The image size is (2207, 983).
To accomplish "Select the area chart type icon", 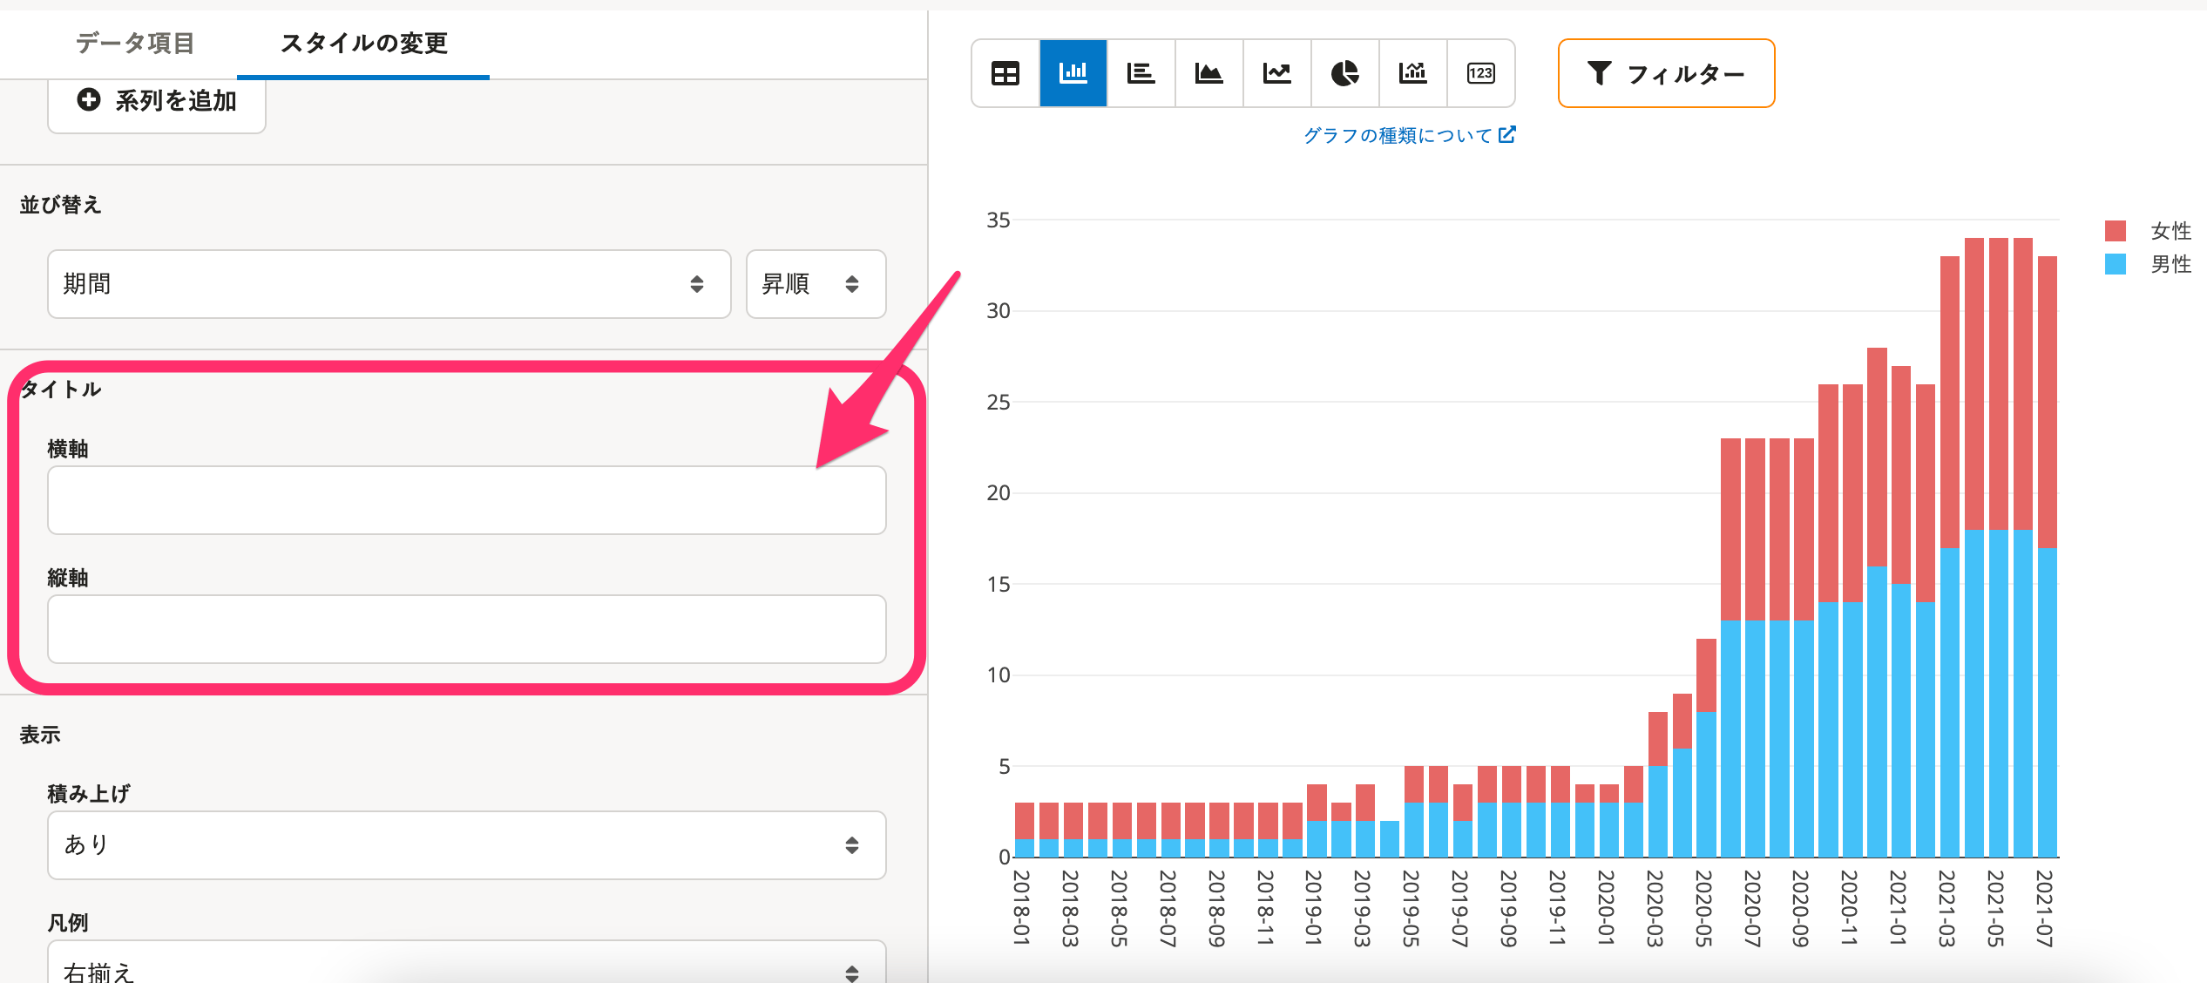I will [1209, 73].
